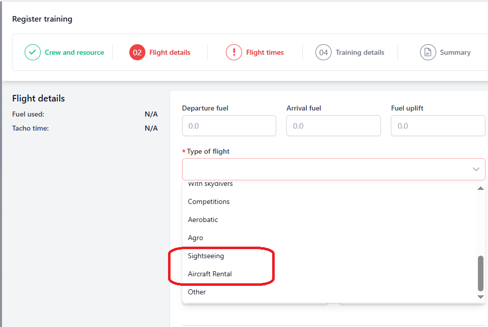This screenshot has width=488, height=327.
Task: Click the dropdown list scroll-up arrow
Action: (x=480, y=188)
